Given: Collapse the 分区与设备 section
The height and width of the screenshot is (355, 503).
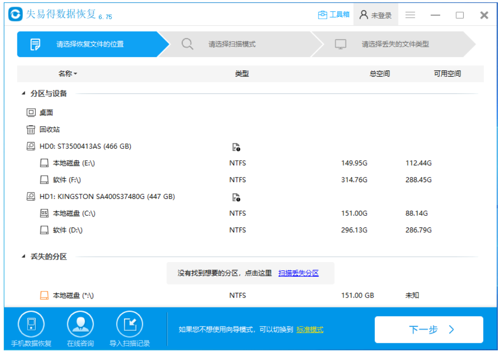Looking at the screenshot, I should pos(22,93).
